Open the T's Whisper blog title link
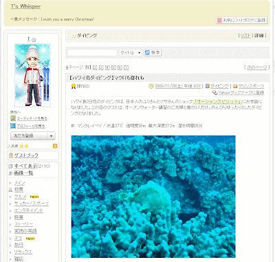This screenshot has width=275, height=262. [x=25, y=6]
